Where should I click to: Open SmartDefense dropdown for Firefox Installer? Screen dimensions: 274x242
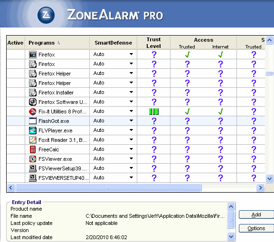click(x=131, y=92)
